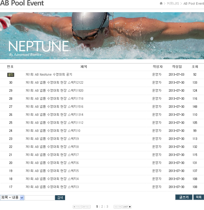Screen dimensions: 204x210
Task: Click the home icon in breadcrumb
Action: point(161,3)
